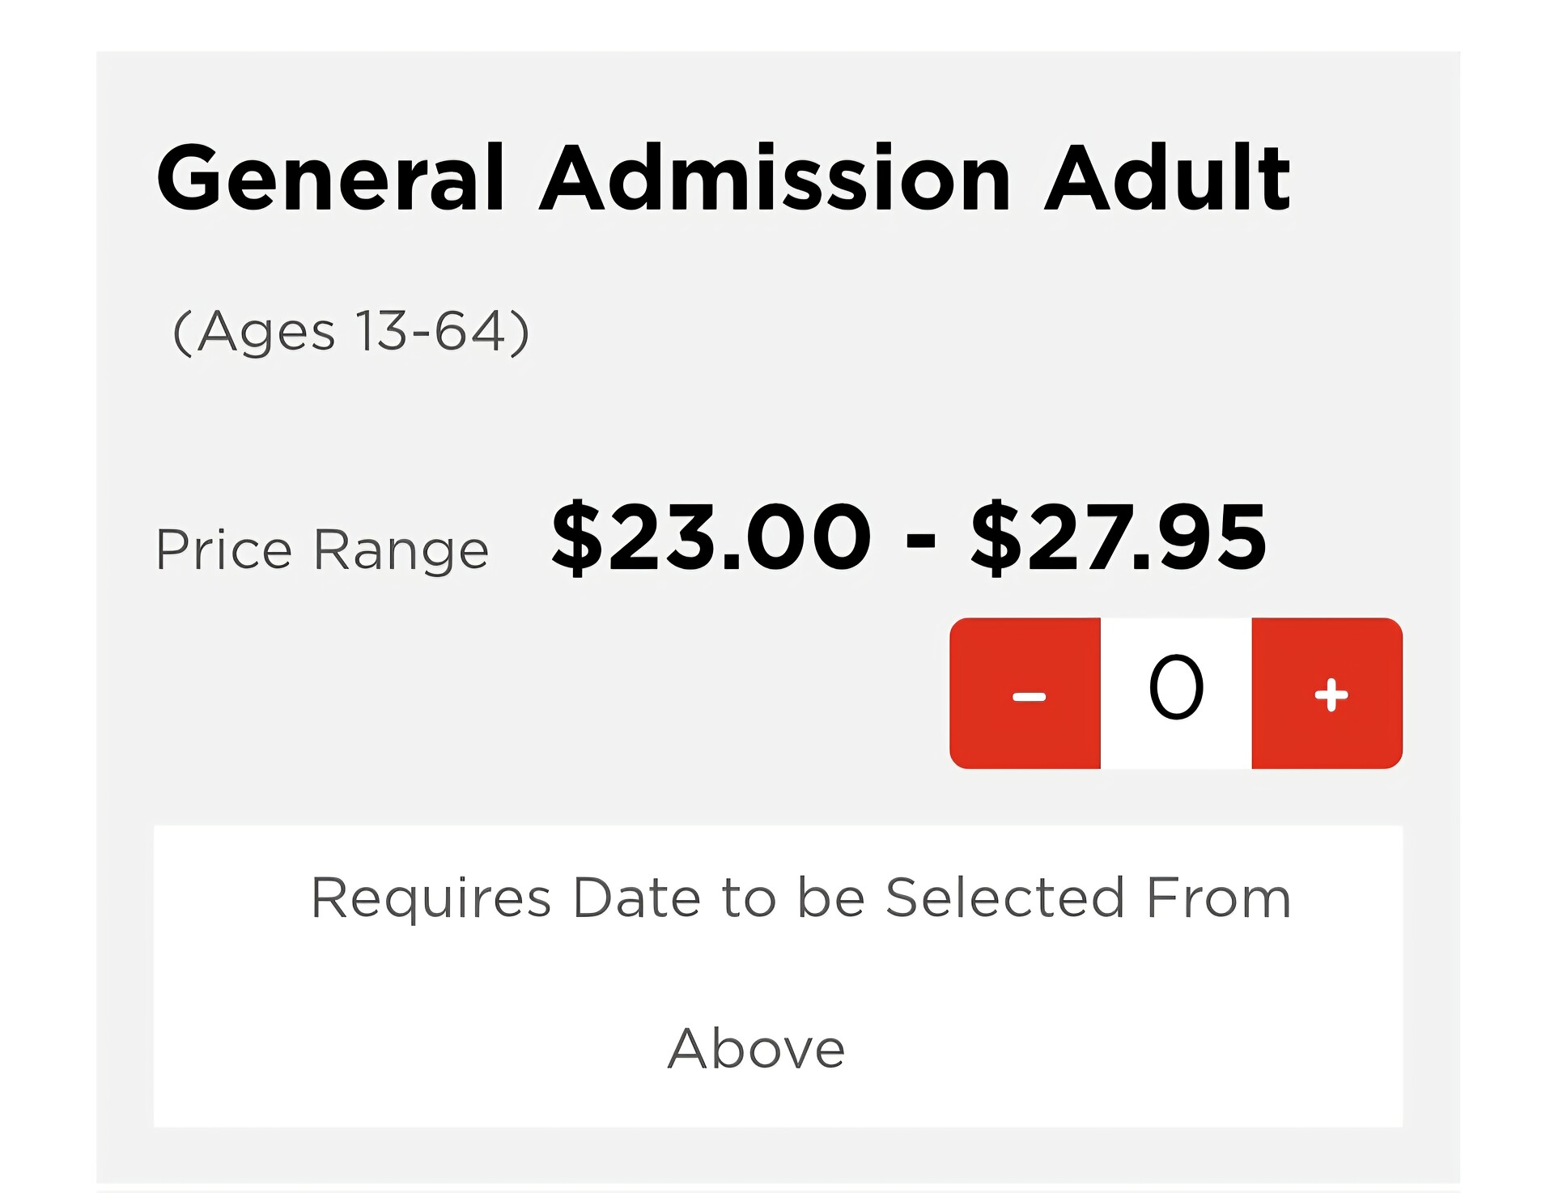1554x1193 pixels.
Task: Click the plus icon to add a ticket
Action: click(1330, 694)
